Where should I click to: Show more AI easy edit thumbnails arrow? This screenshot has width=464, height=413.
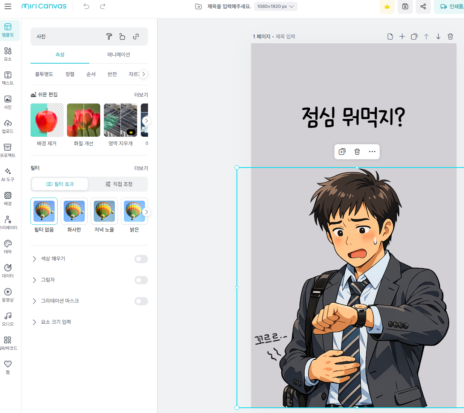tap(147, 121)
